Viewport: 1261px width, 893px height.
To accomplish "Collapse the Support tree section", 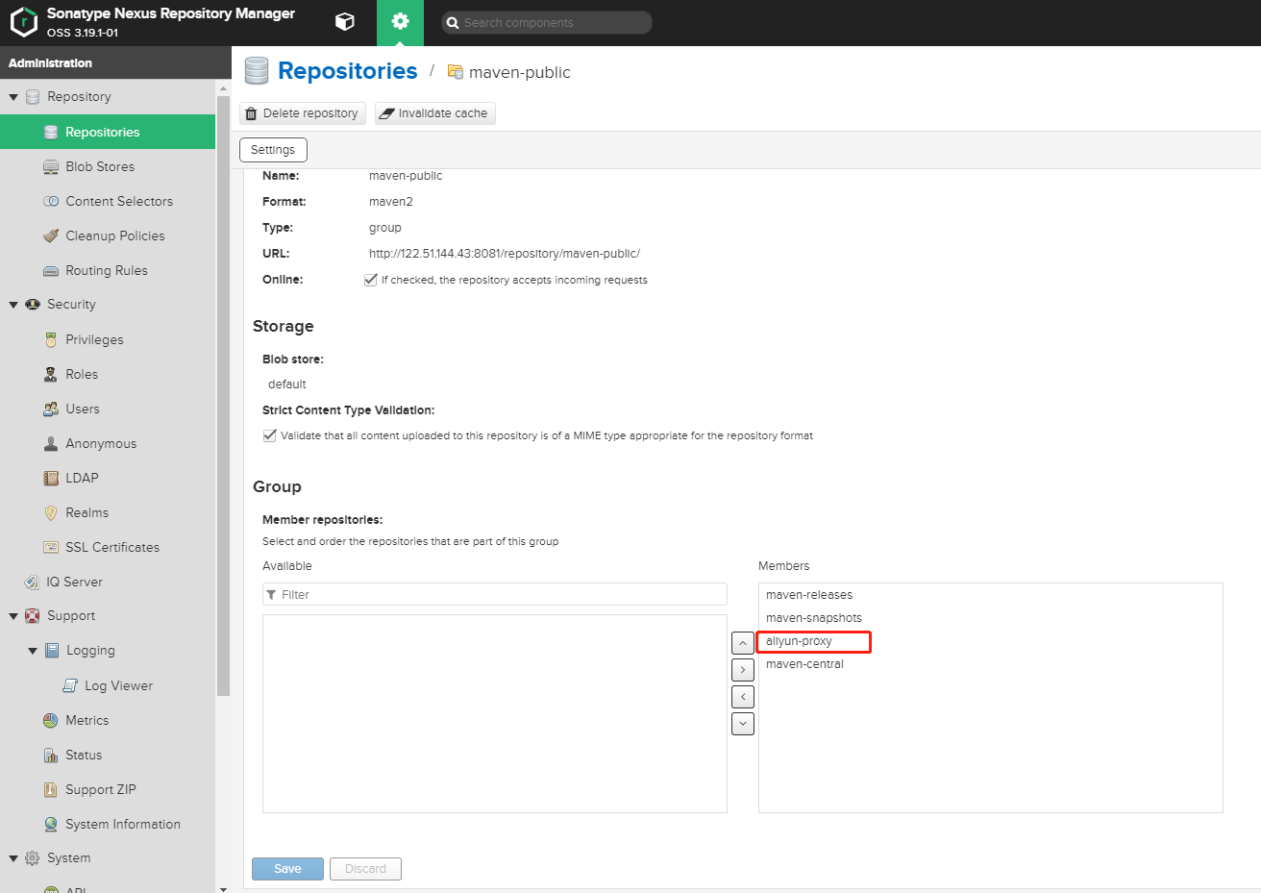I will coord(13,616).
